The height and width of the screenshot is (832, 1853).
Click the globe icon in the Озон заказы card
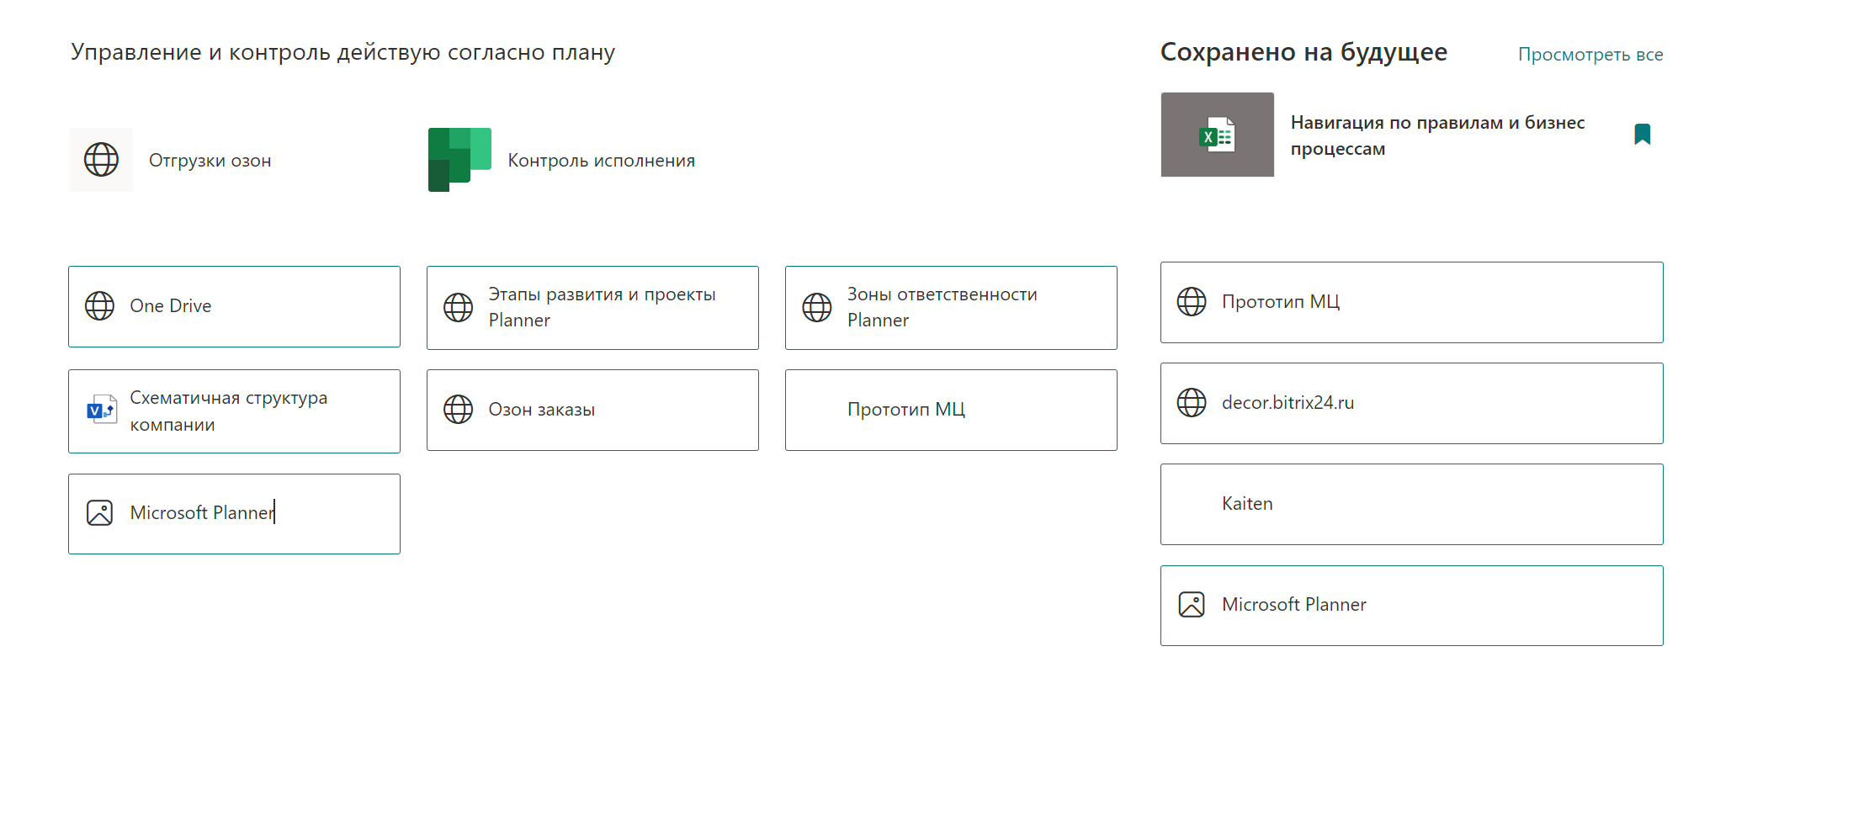point(459,410)
